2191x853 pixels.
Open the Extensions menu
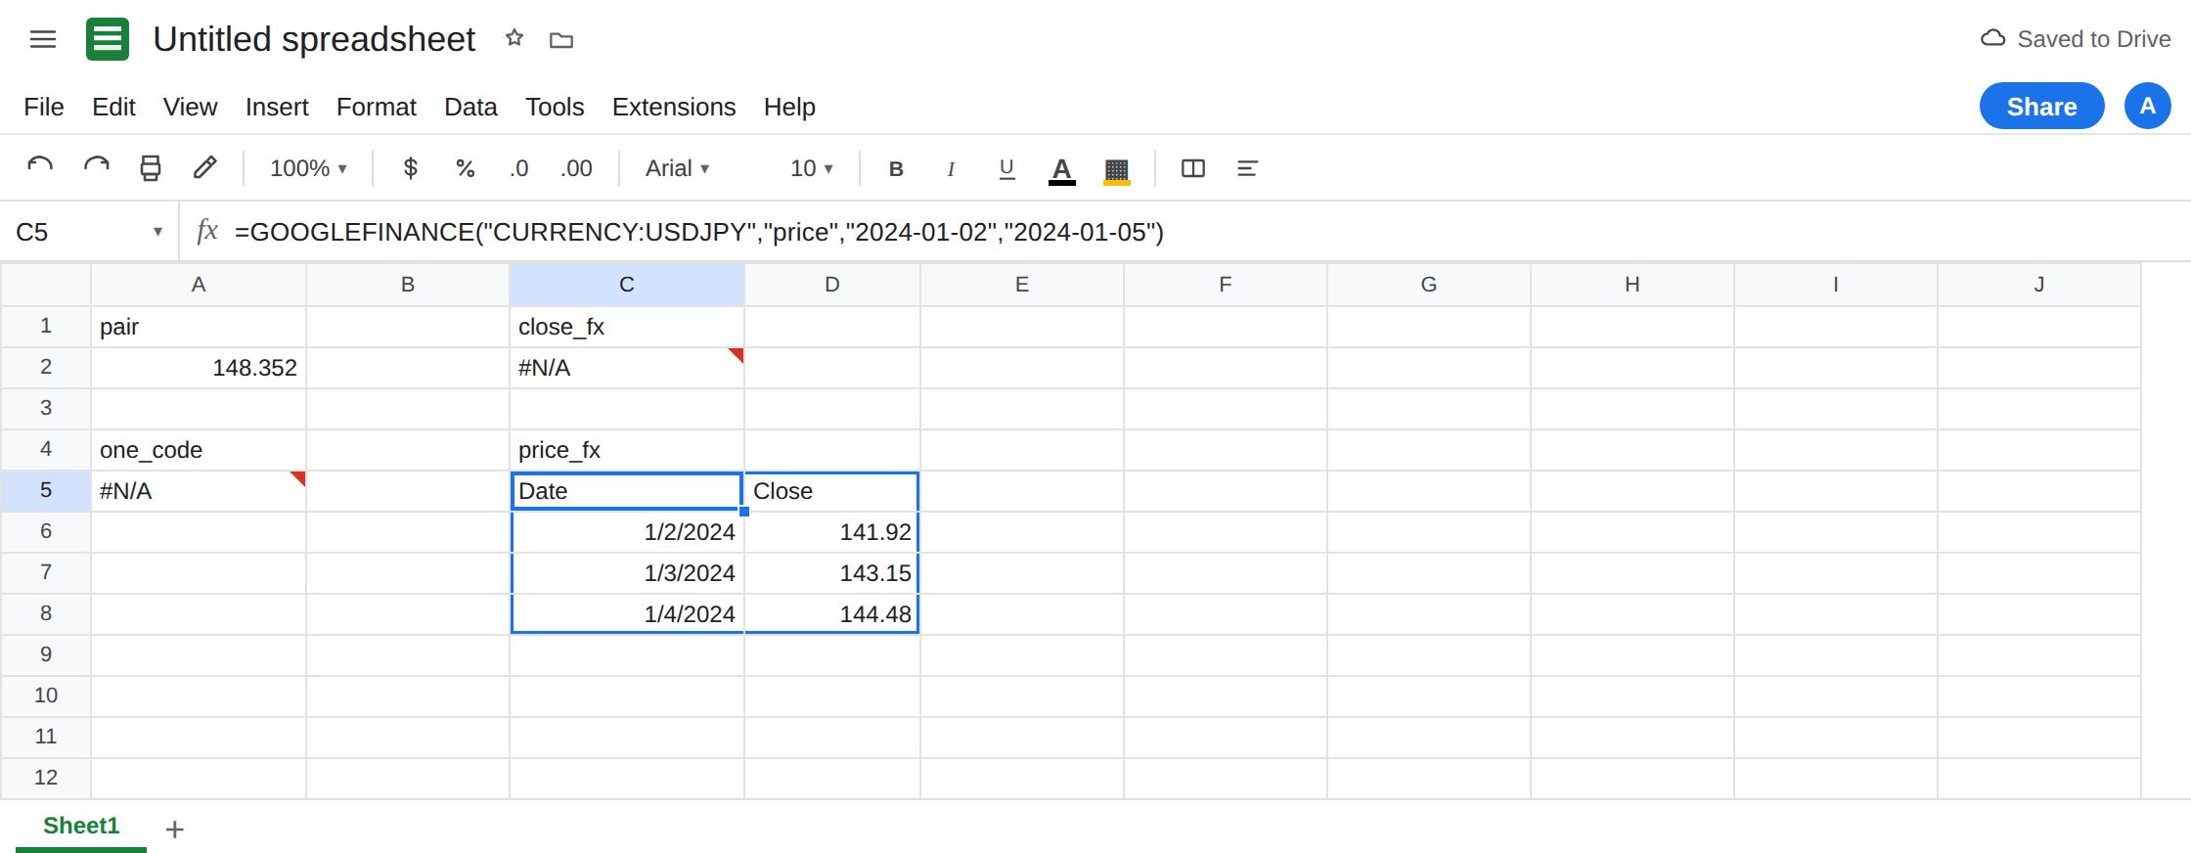pos(674,107)
